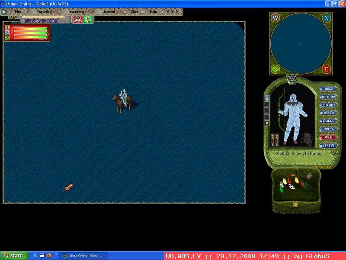This screenshot has width=346, height=260.
Task: Click the green play arrow on the menu bar
Action: 4,12
